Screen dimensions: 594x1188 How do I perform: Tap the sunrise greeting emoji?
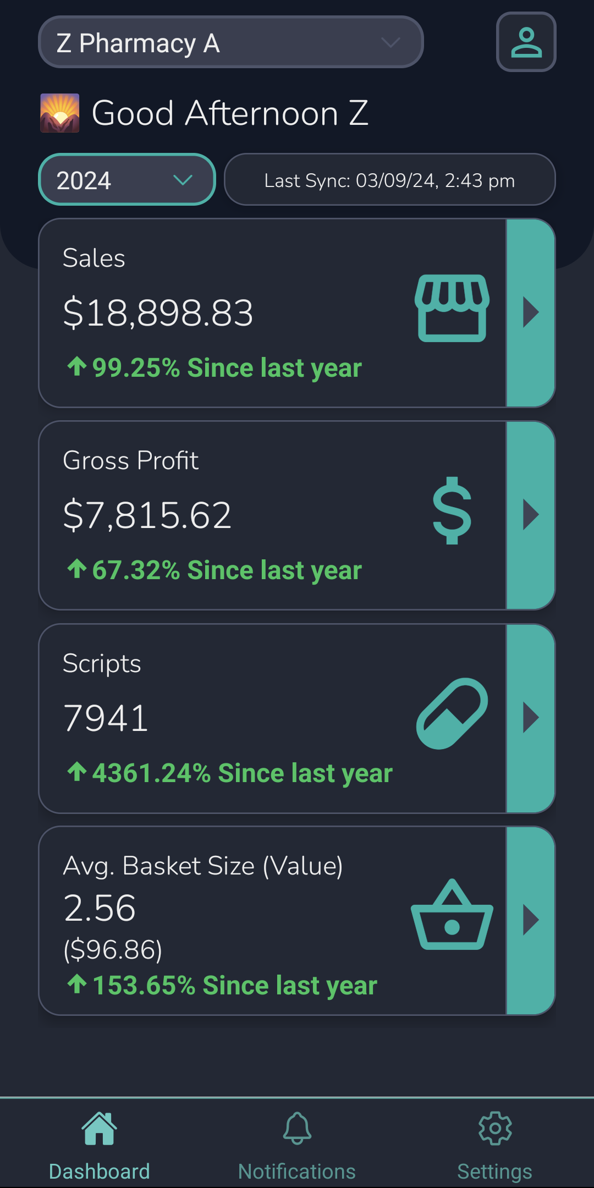pyautogui.click(x=60, y=113)
